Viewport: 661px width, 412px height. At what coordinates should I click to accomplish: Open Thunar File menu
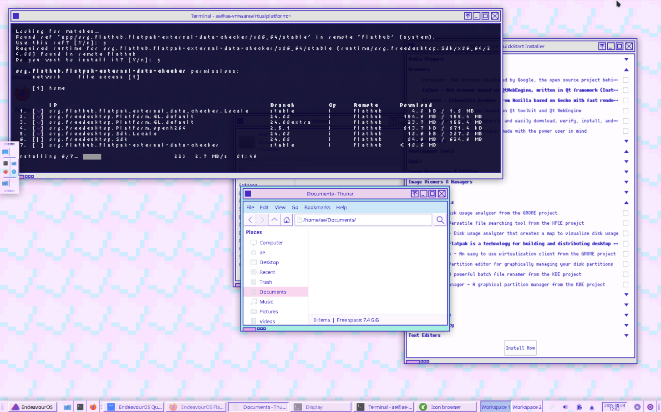(250, 207)
